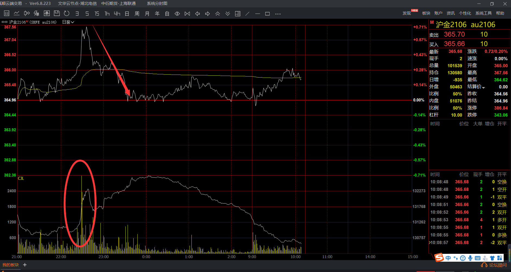Add a new board with the plus button
This screenshot has width=511, height=272.
pyautogui.click(x=25, y=265)
